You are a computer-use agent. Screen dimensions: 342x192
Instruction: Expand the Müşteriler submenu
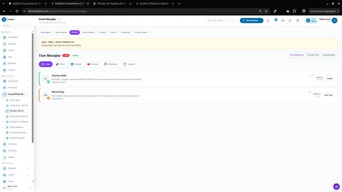pos(28,64)
